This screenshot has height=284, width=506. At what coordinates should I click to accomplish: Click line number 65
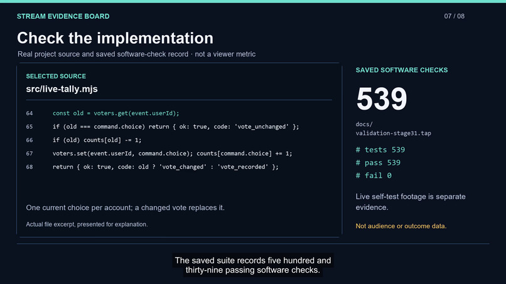tap(30, 127)
